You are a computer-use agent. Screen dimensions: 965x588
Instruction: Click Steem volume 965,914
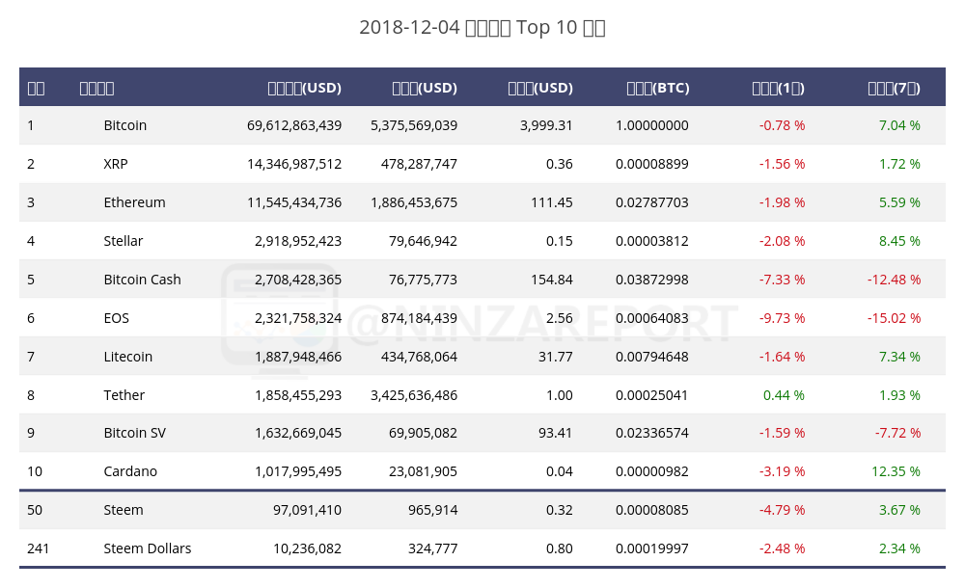click(x=432, y=510)
